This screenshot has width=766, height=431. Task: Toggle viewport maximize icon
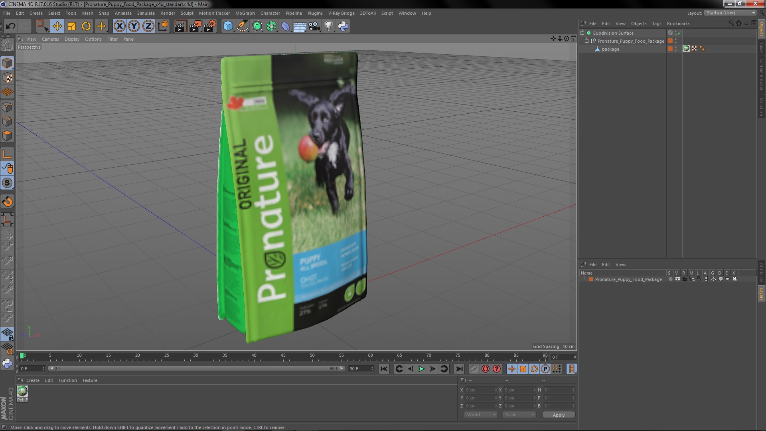tap(573, 39)
